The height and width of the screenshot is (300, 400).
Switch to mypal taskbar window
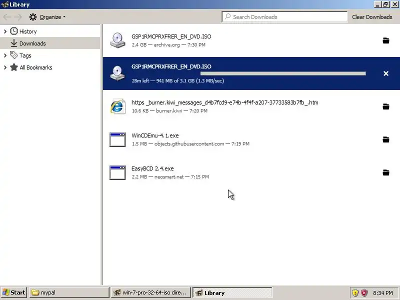pos(69,292)
